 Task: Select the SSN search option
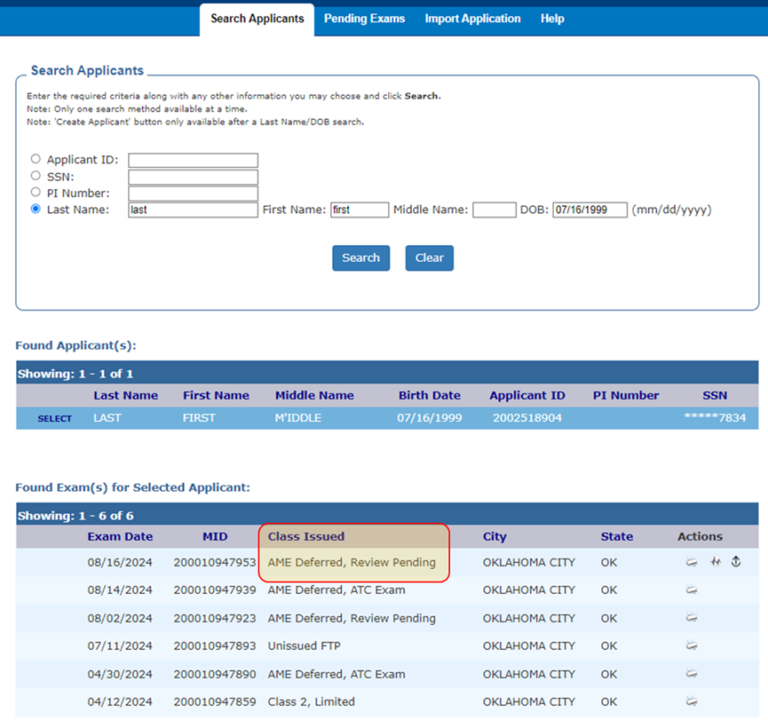click(x=36, y=176)
